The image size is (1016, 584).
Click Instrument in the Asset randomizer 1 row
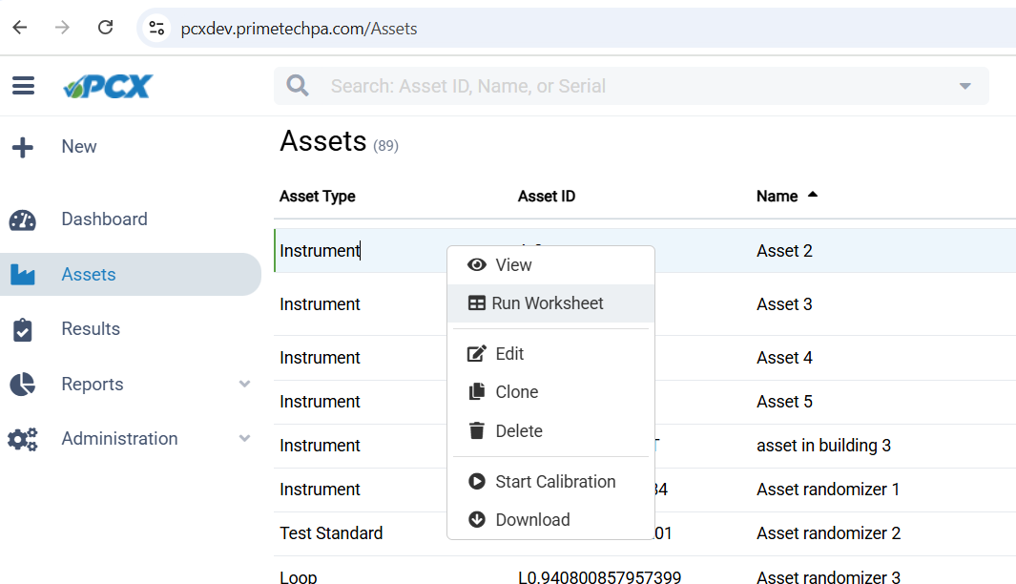point(320,489)
